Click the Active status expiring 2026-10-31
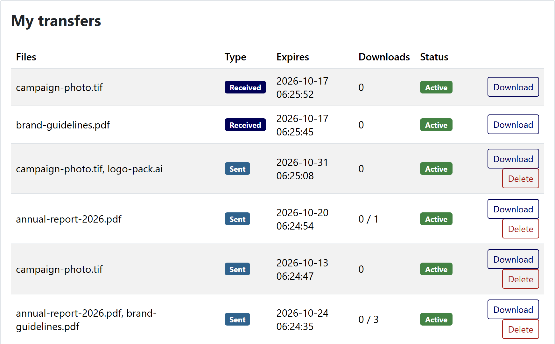Viewport: 555px width, 344px height. 436,169
